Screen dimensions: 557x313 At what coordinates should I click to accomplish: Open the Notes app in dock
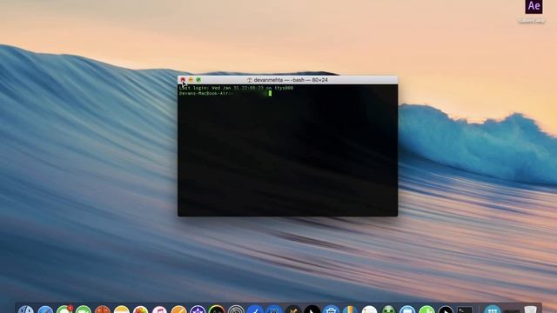click(122, 310)
